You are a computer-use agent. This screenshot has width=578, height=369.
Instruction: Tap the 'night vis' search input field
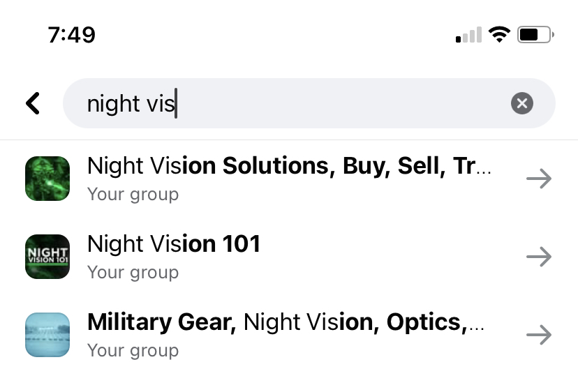tap(309, 103)
